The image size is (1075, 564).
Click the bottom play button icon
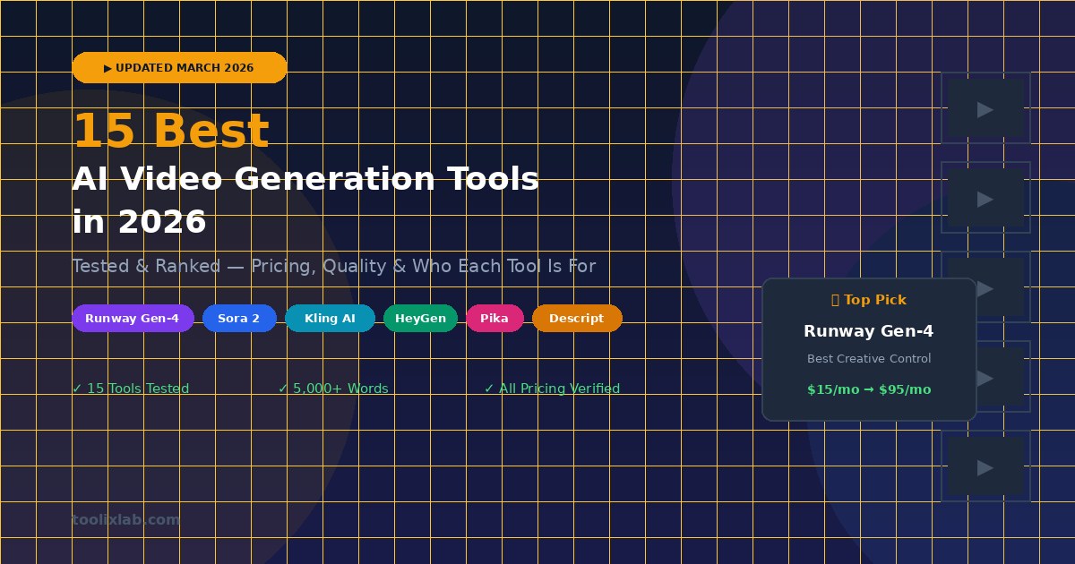pos(985,466)
